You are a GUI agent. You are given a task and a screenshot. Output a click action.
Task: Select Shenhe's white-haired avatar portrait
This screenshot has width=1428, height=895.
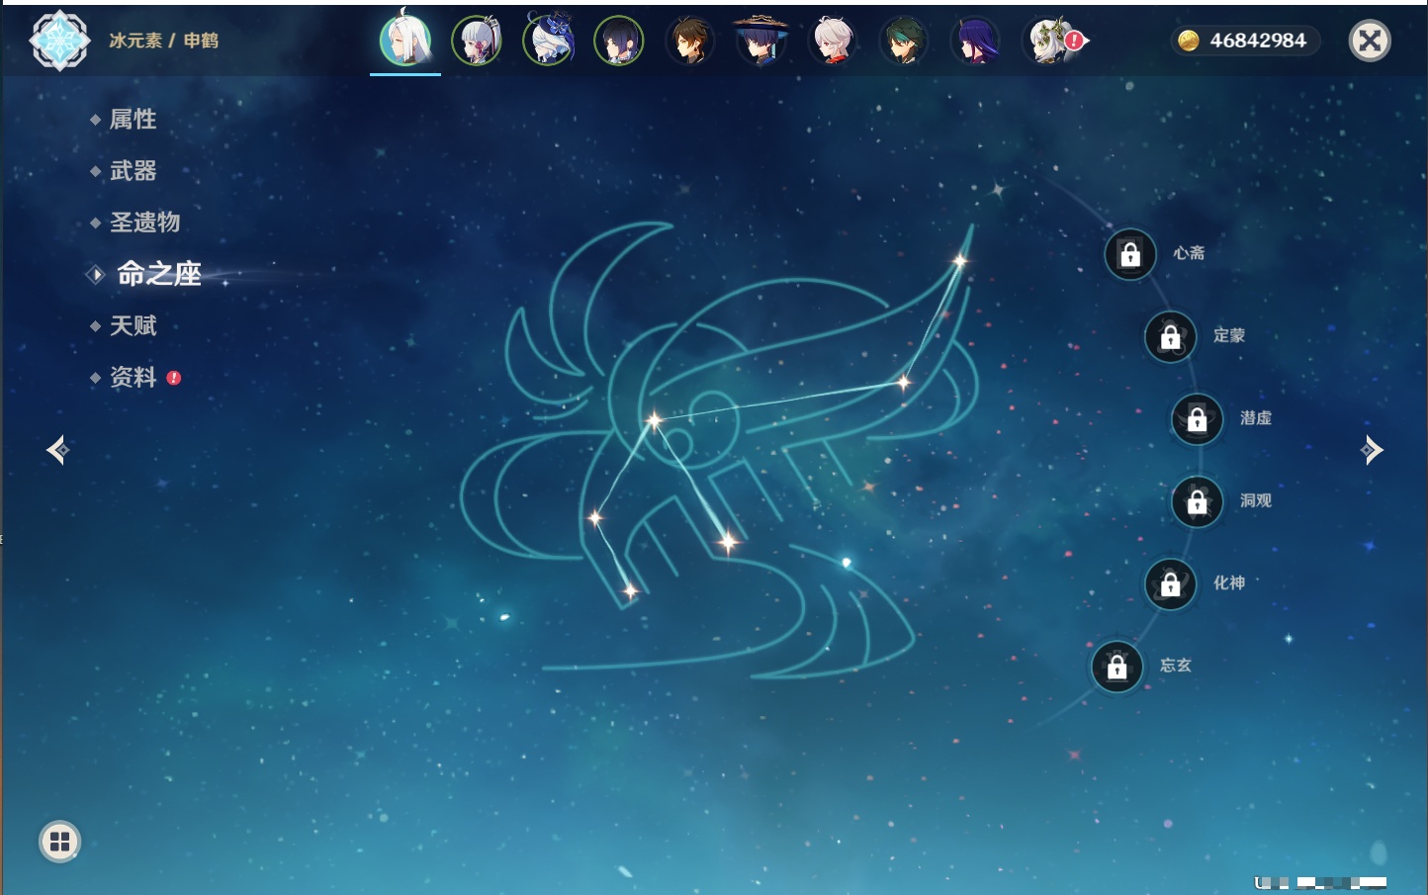click(x=405, y=41)
